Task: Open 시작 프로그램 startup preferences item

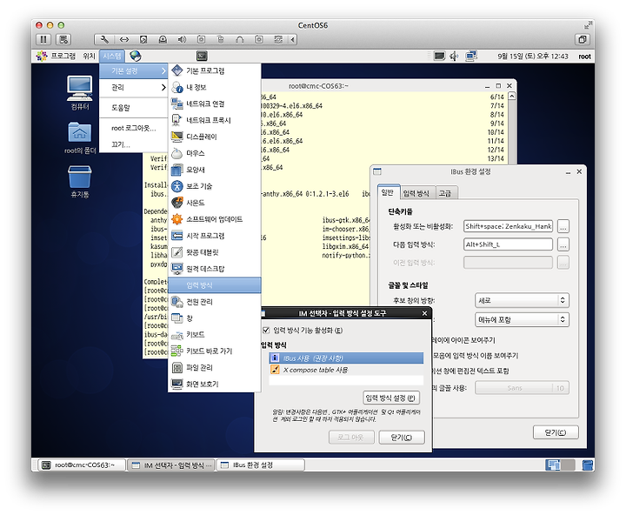Action: [215, 236]
